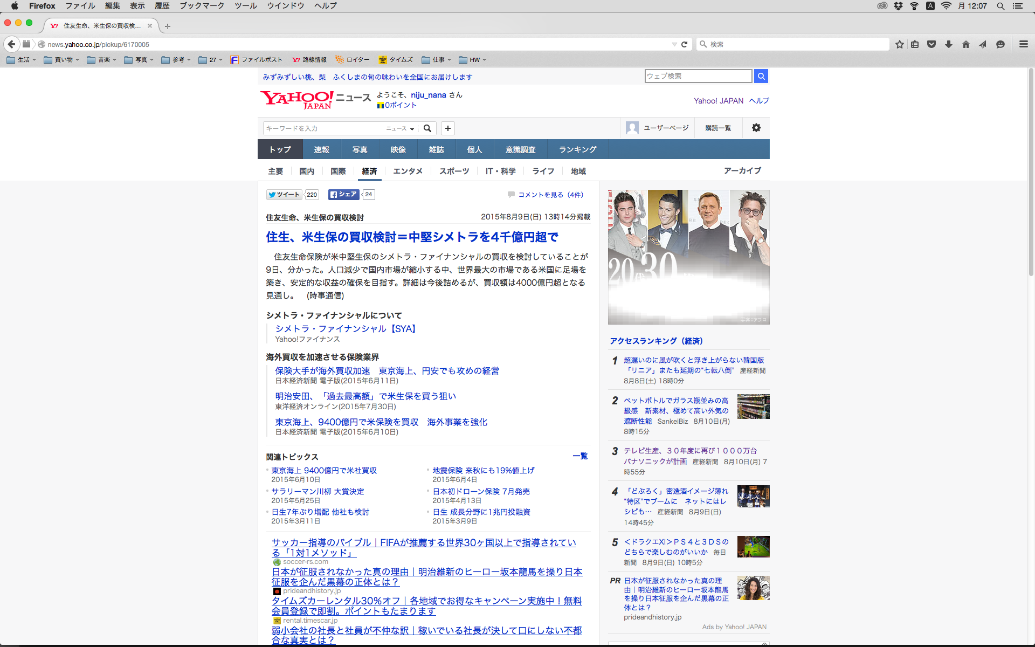Open the コメントを見る (4件) link

point(550,195)
